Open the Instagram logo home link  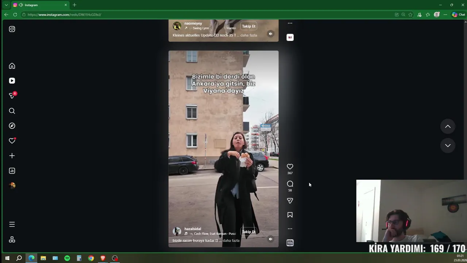coord(12,29)
